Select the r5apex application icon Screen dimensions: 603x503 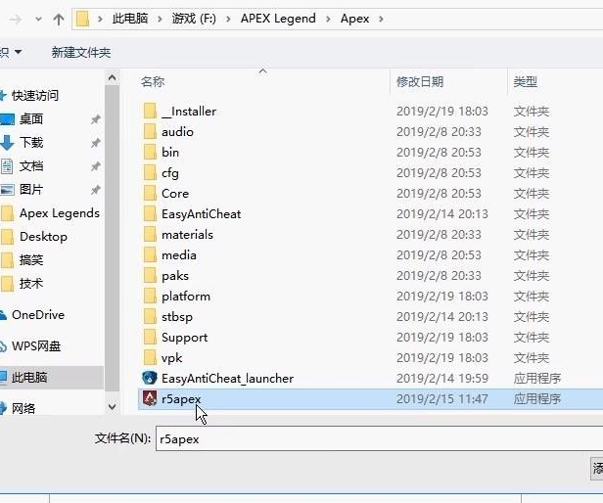click(150, 398)
